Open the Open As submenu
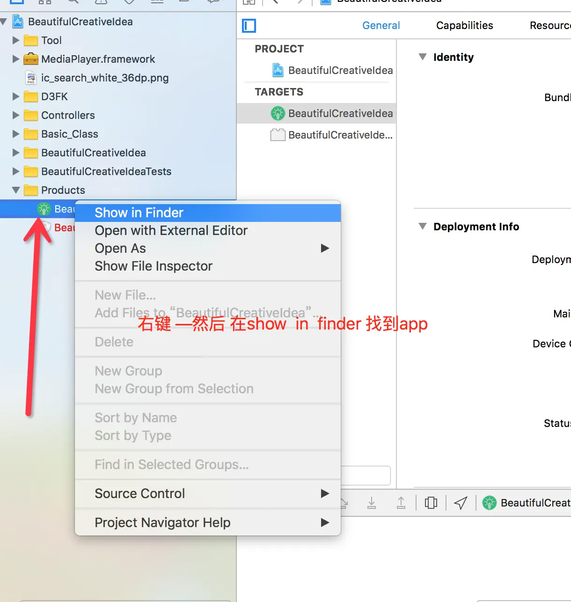 [208, 248]
